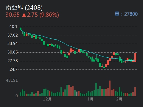143x107 pixels.
Task: Click the 40.1 price axis label
Action: pyautogui.click(x=13, y=26)
